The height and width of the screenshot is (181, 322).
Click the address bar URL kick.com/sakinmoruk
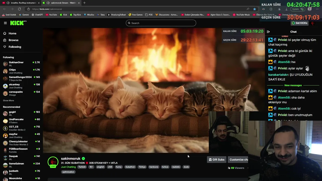pos(47,9)
